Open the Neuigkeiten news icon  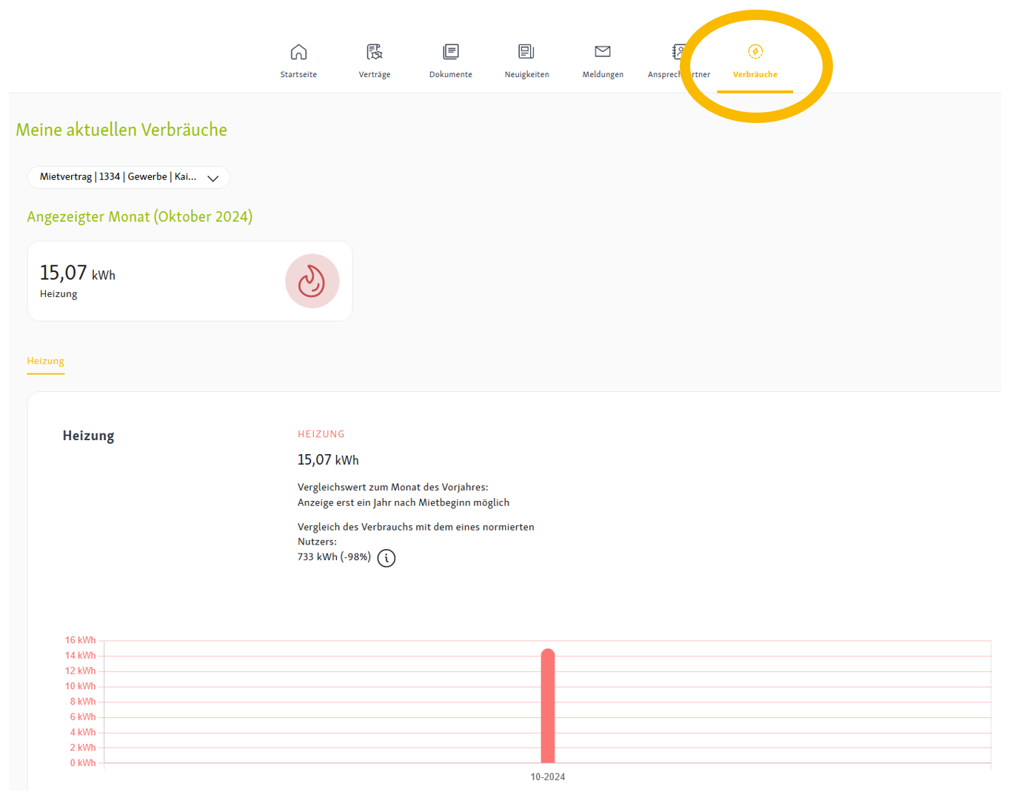[x=526, y=52]
